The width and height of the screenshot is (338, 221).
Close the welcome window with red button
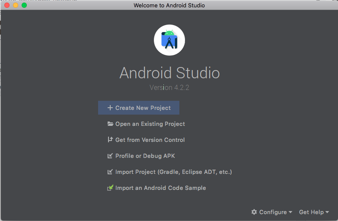click(7, 5)
